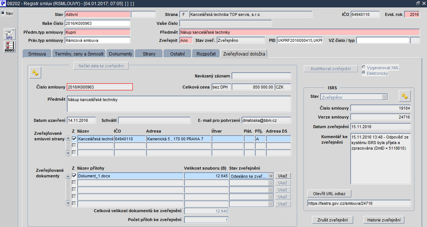Select Vygenerovat XML radio option
Image resolution: width=427 pixels, height=227 pixels.
coord(364,67)
